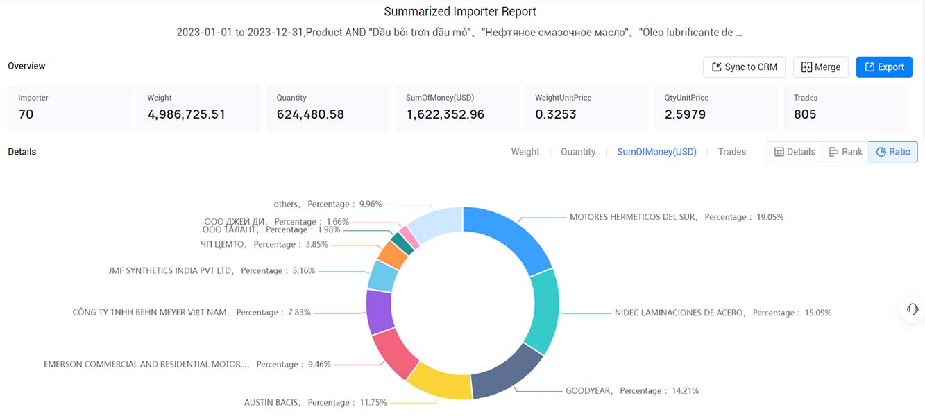Select the Ratio view
This screenshot has width=925, height=416.
pyautogui.click(x=893, y=152)
